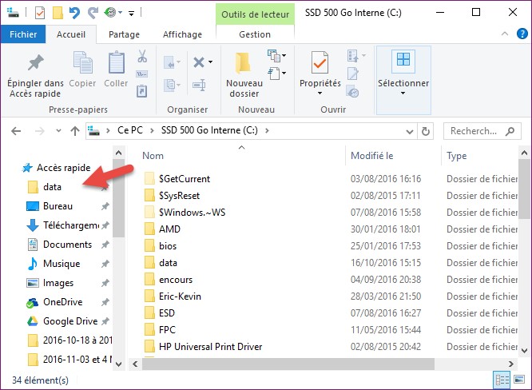This screenshot has width=532, height=390.
Task: Switch to details view in status bar
Action: [x=502, y=380]
